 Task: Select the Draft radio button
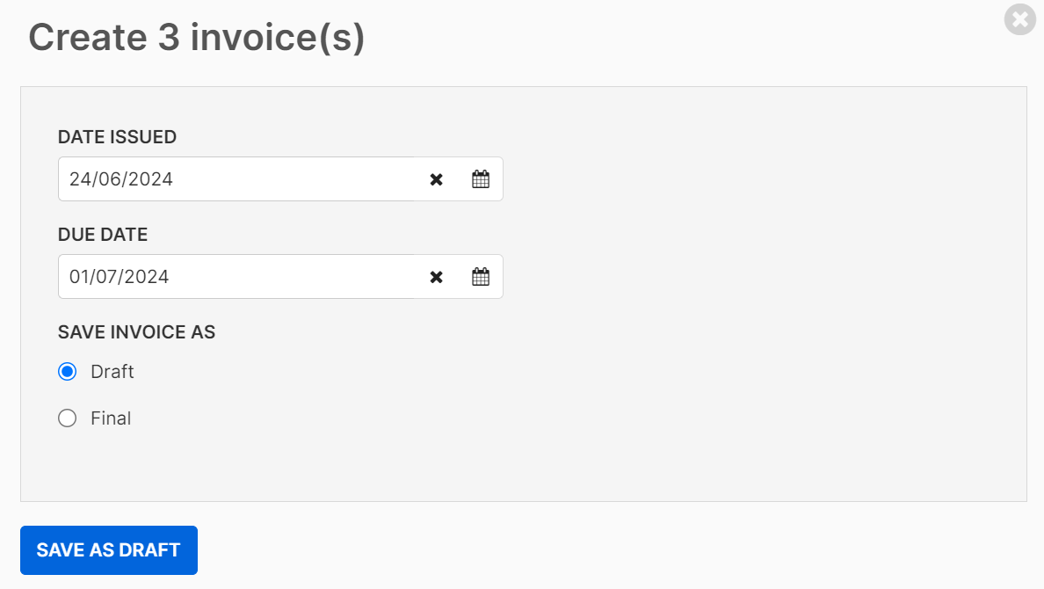pos(68,371)
